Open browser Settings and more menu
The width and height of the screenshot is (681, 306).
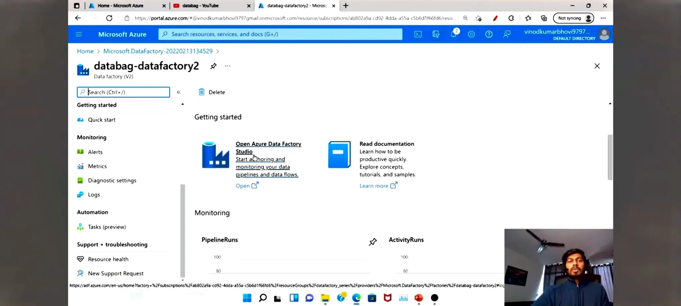point(603,18)
